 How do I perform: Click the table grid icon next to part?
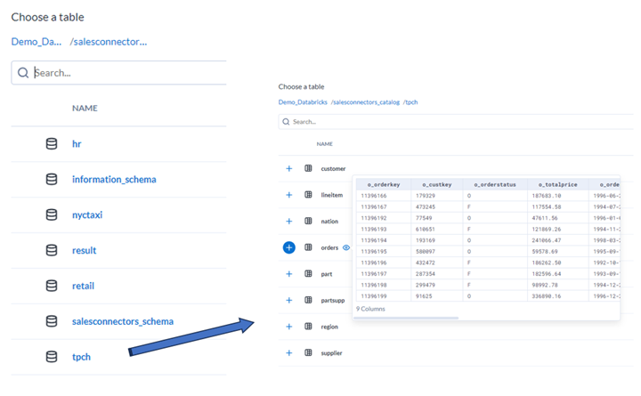[308, 274]
